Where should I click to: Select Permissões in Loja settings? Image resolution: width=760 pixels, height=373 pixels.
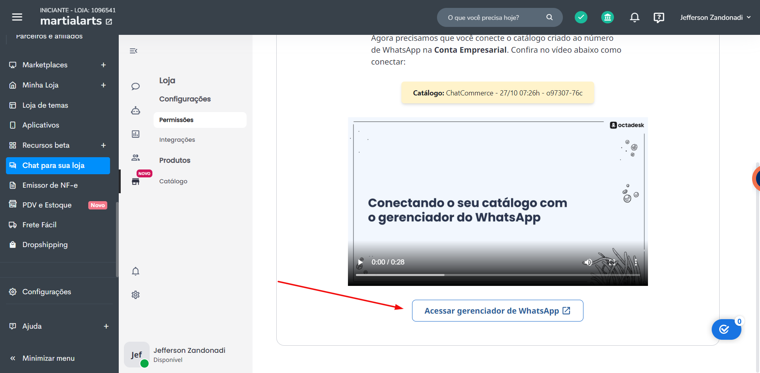(x=200, y=120)
